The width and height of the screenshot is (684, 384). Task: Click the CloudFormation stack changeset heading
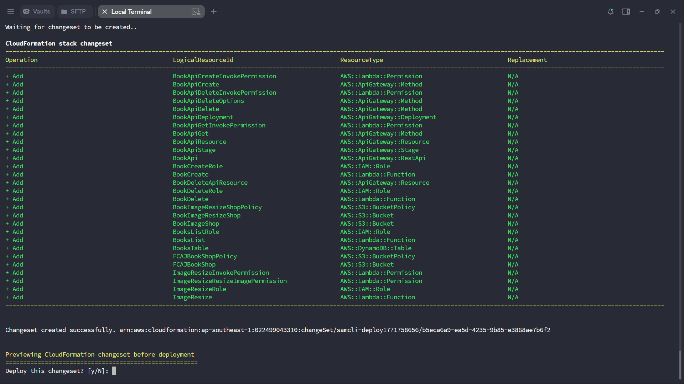point(59,43)
